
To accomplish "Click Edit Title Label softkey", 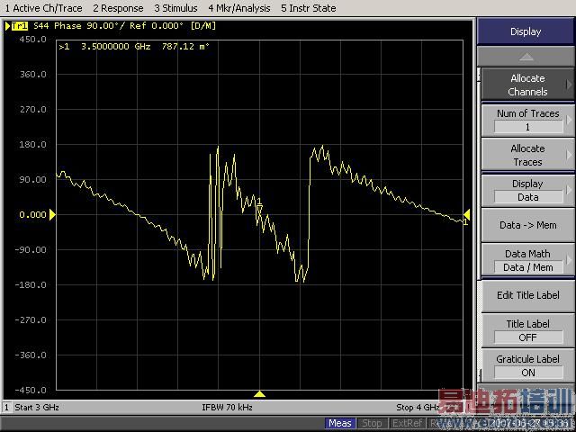I will [527, 295].
